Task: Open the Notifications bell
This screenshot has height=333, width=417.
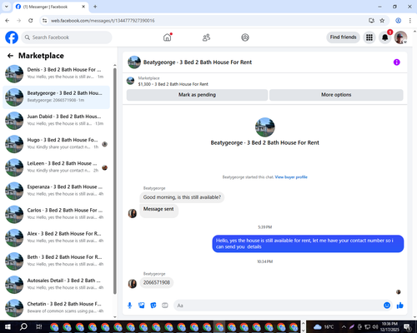Action: coord(385,37)
